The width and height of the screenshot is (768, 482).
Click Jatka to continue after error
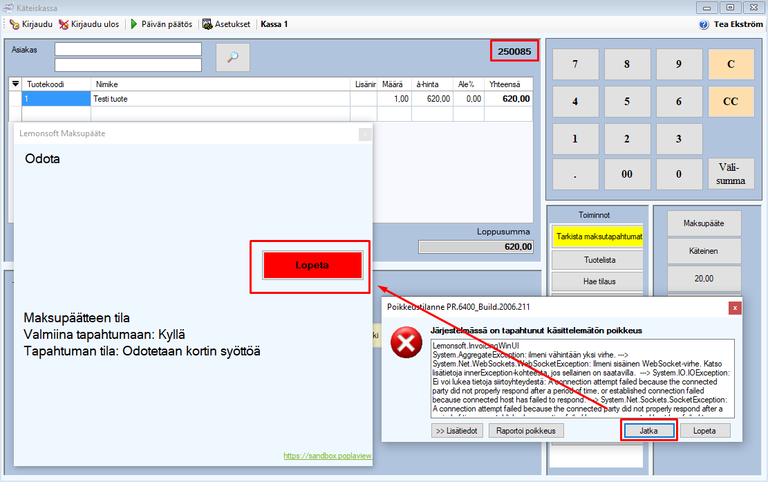[649, 430]
